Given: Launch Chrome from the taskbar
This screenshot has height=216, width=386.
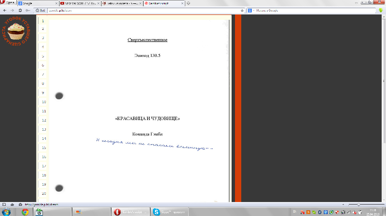Looking at the screenshot, I should [x=25, y=212].
